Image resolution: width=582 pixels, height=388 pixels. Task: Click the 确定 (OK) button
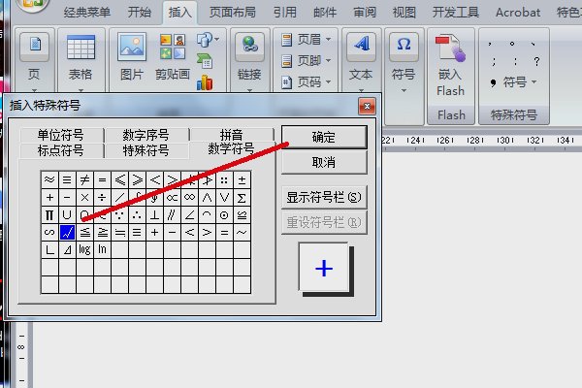click(x=324, y=138)
